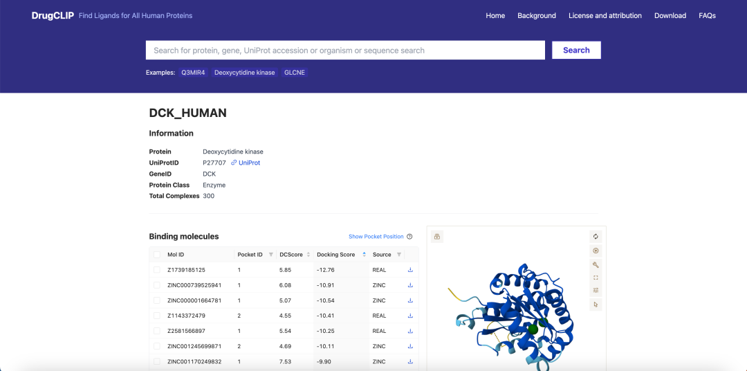Reset the 3D viewer camera icon
747x371 pixels.
pyautogui.click(x=596, y=237)
